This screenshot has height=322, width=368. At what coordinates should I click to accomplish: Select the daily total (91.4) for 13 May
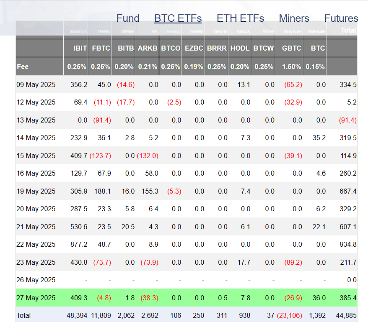tap(347, 120)
